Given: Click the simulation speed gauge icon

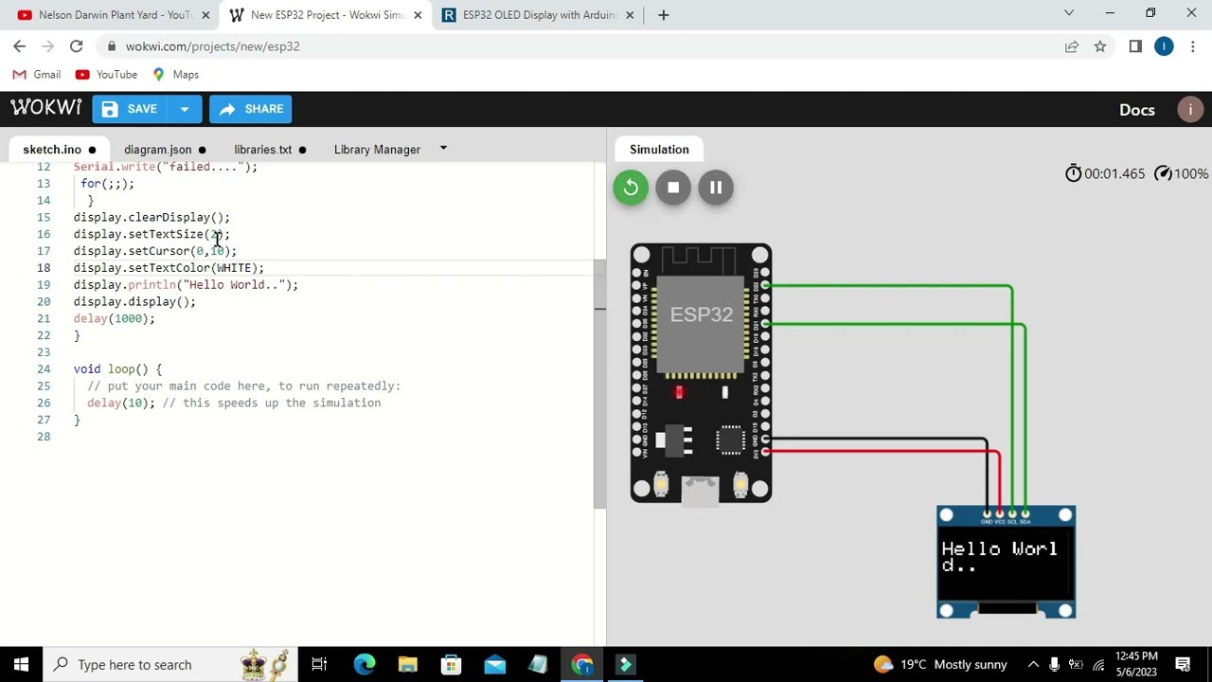Looking at the screenshot, I should (1163, 173).
